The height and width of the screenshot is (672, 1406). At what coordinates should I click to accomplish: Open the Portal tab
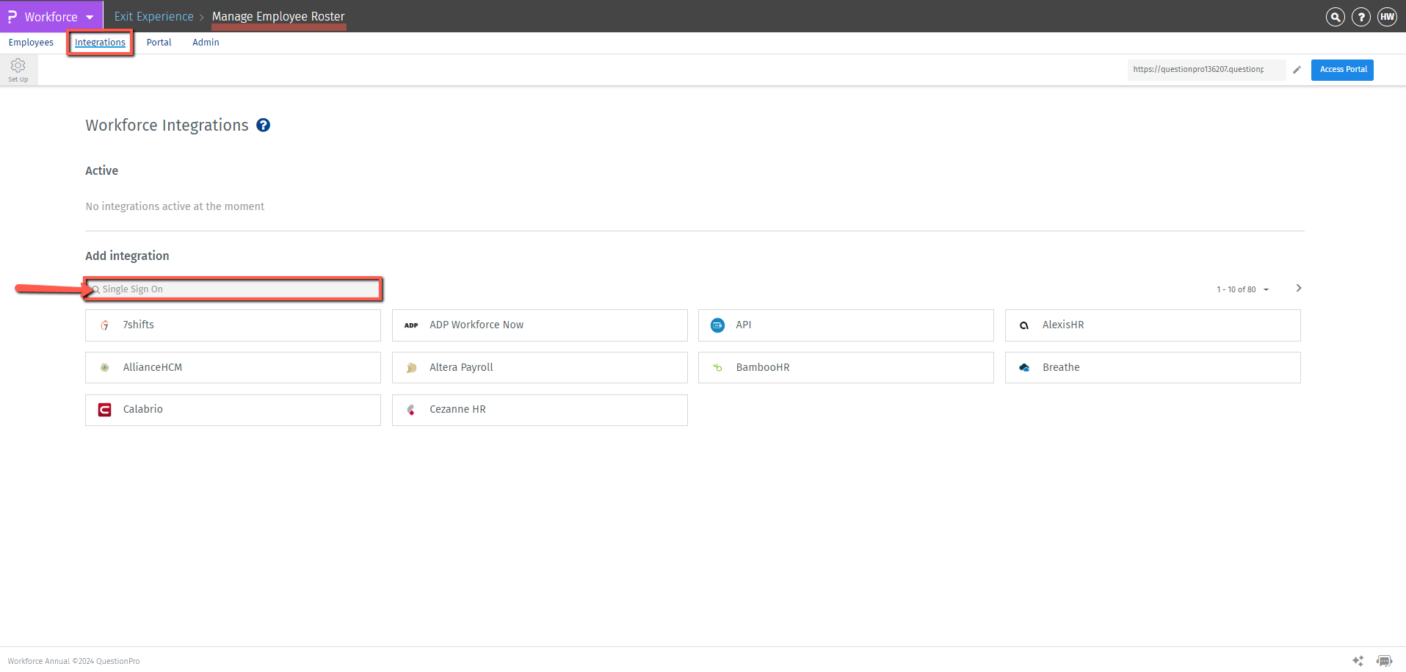point(159,43)
